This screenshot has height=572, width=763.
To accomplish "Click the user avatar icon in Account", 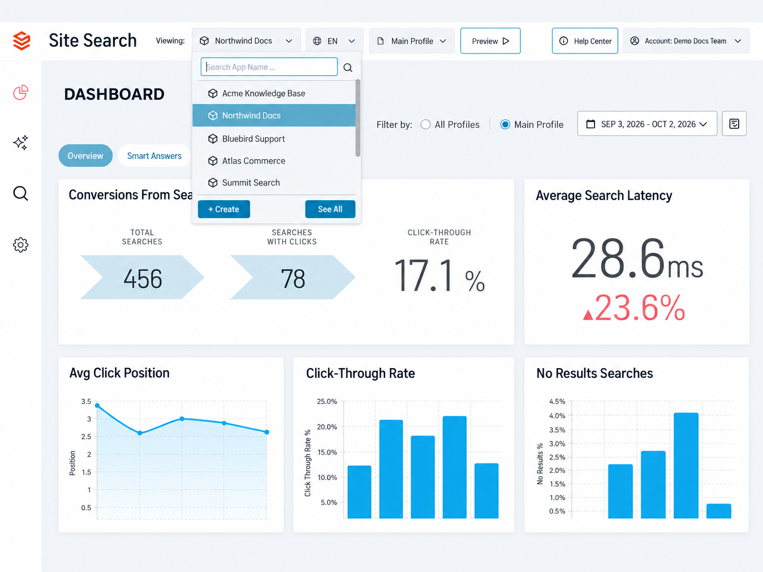I will (x=635, y=41).
